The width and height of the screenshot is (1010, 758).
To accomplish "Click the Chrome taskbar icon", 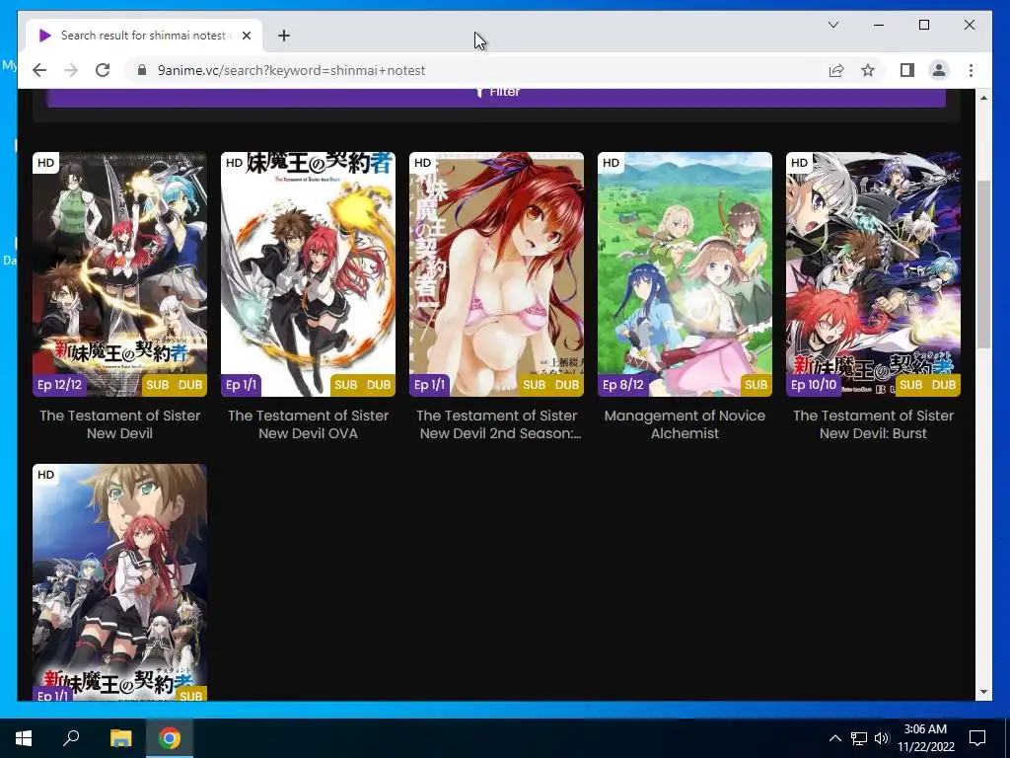I will (x=170, y=738).
